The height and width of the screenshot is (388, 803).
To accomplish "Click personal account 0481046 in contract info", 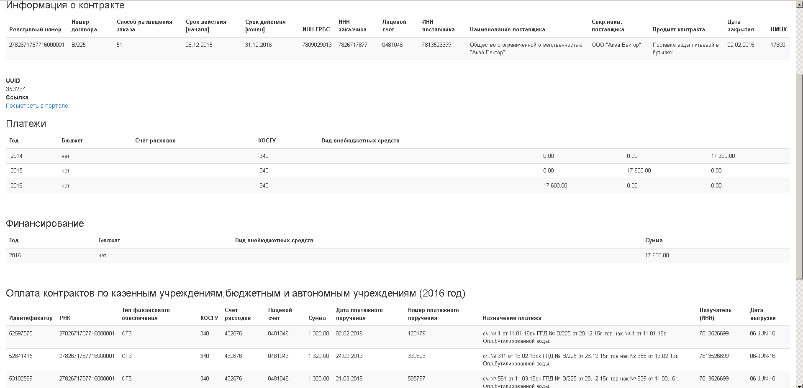I will pyautogui.click(x=393, y=45).
